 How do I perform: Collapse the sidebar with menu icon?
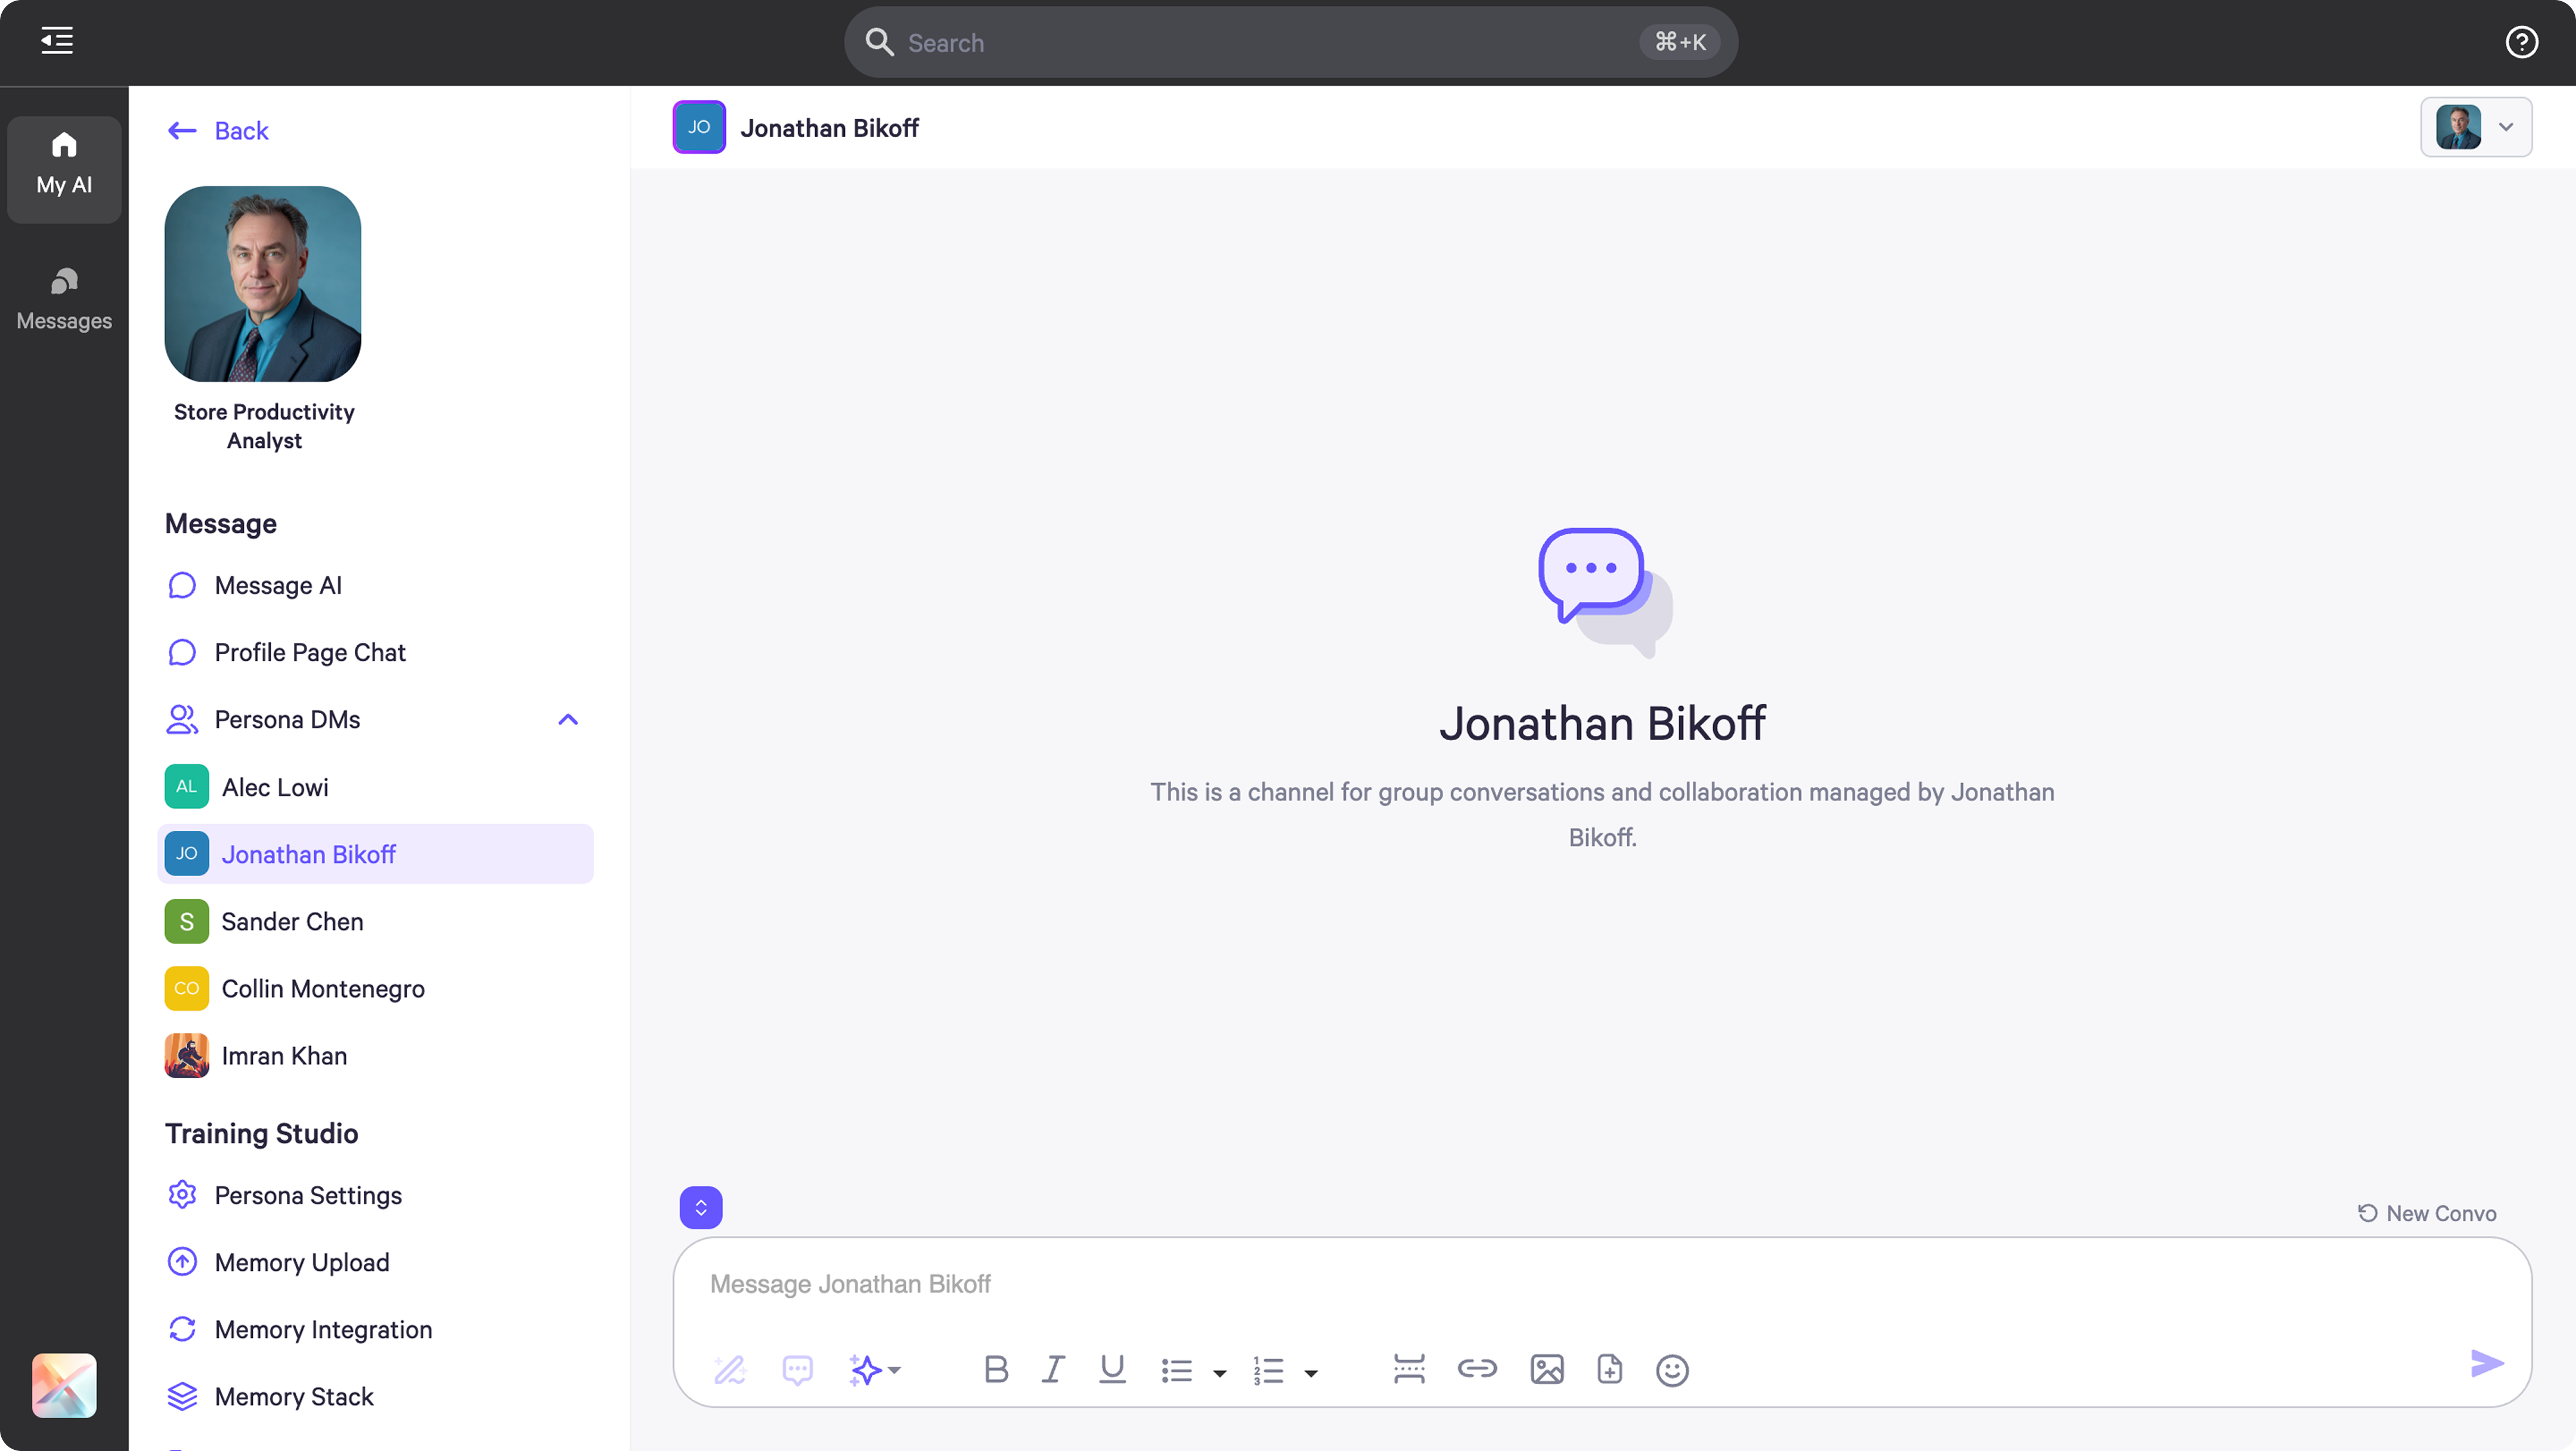click(57, 41)
